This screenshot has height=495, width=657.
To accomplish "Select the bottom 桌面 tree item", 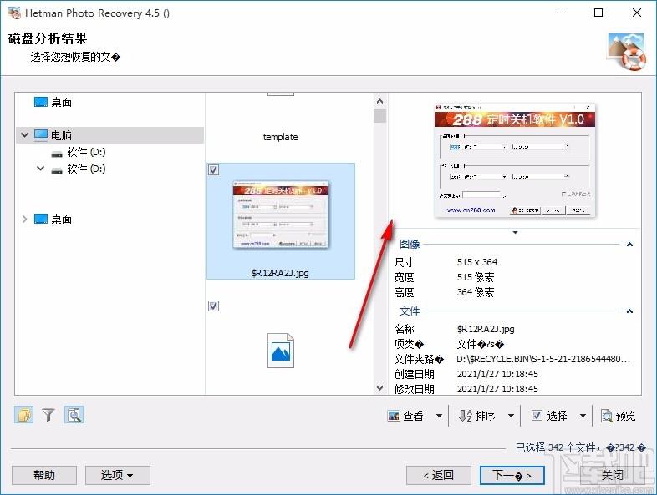I will (x=53, y=219).
